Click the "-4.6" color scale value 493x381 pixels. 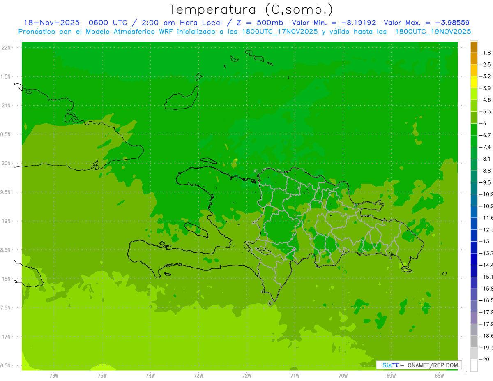coord(485,100)
